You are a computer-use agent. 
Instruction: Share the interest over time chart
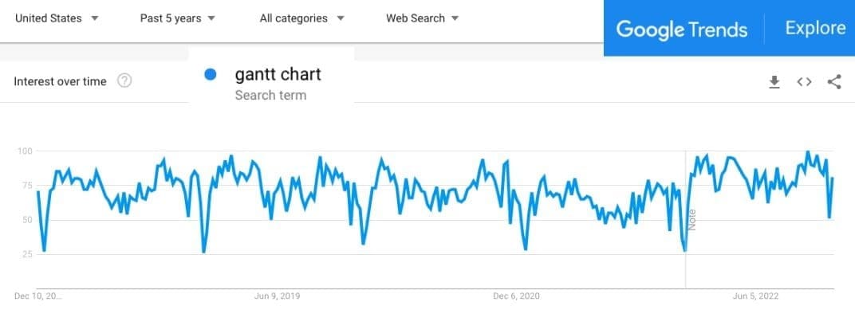[833, 82]
